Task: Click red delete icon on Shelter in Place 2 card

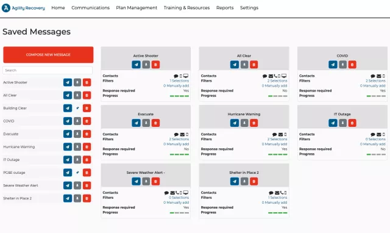Action: point(253,182)
